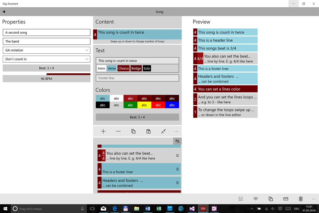Open OneNote from the taskbar
This screenshot has height=213, width=319.
(x=214, y=209)
